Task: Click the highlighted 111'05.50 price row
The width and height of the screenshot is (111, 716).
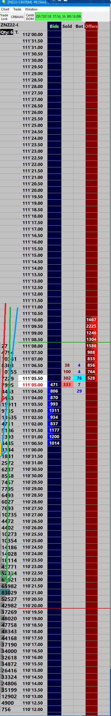Action: (33, 378)
